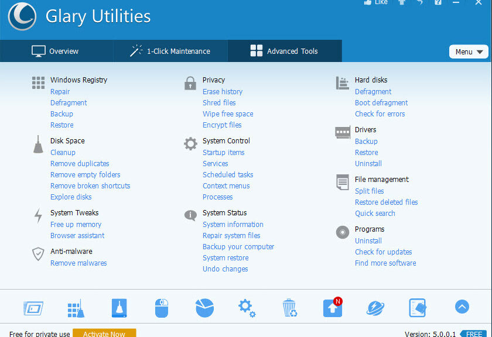
Task: Click Activate Now at the bottom
Action: click(x=104, y=333)
